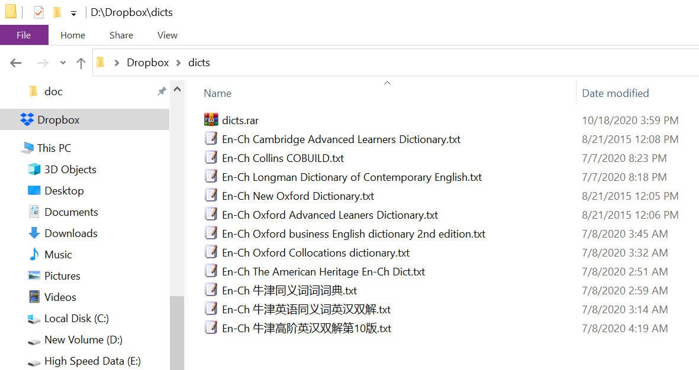Toggle sort order via the Name column arrow
Screen dimensions: 699x370
click(x=388, y=83)
